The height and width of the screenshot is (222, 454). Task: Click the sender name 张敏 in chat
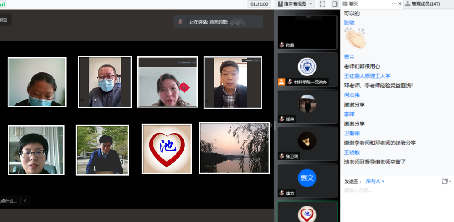click(x=349, y=23)
